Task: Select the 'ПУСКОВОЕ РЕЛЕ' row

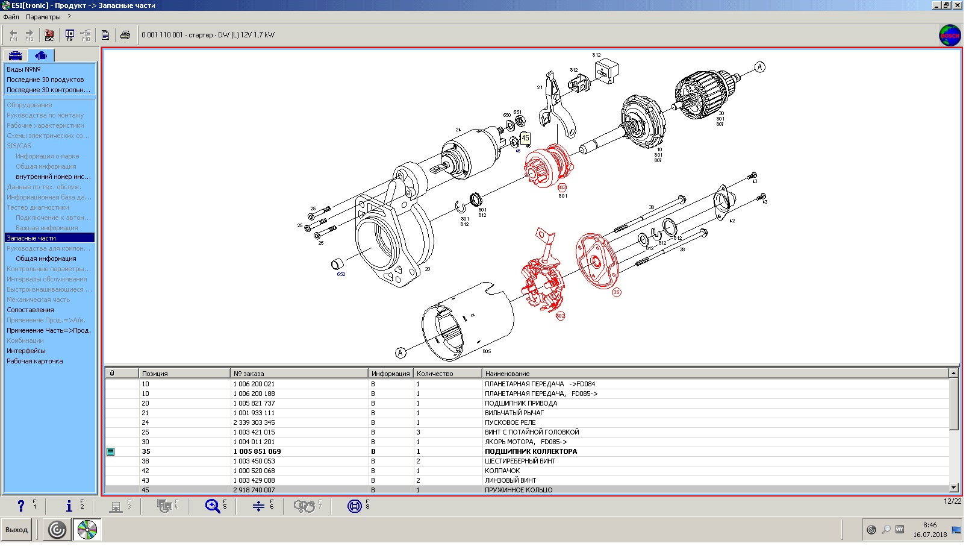Action: [x=527, y=422]
